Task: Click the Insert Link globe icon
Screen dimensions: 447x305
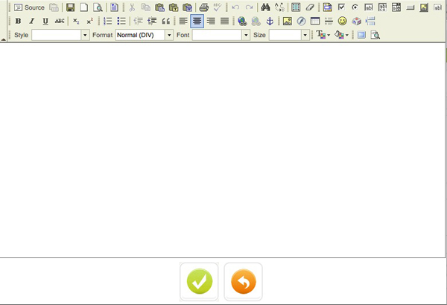Action: click(242, 21)
